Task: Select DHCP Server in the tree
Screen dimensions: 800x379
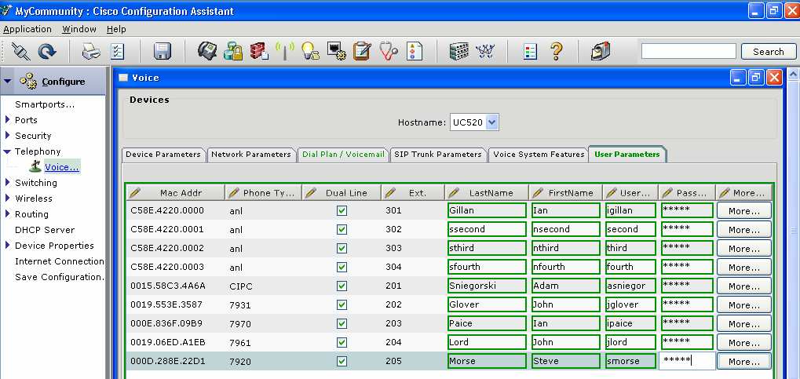Action: [45, 230]
